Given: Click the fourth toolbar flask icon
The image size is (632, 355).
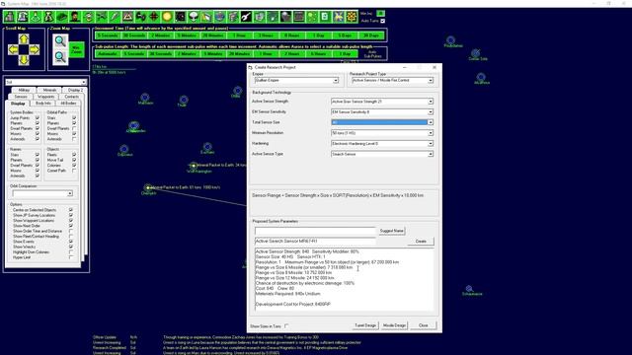Looking at the screenshot, I should (48, 17).
